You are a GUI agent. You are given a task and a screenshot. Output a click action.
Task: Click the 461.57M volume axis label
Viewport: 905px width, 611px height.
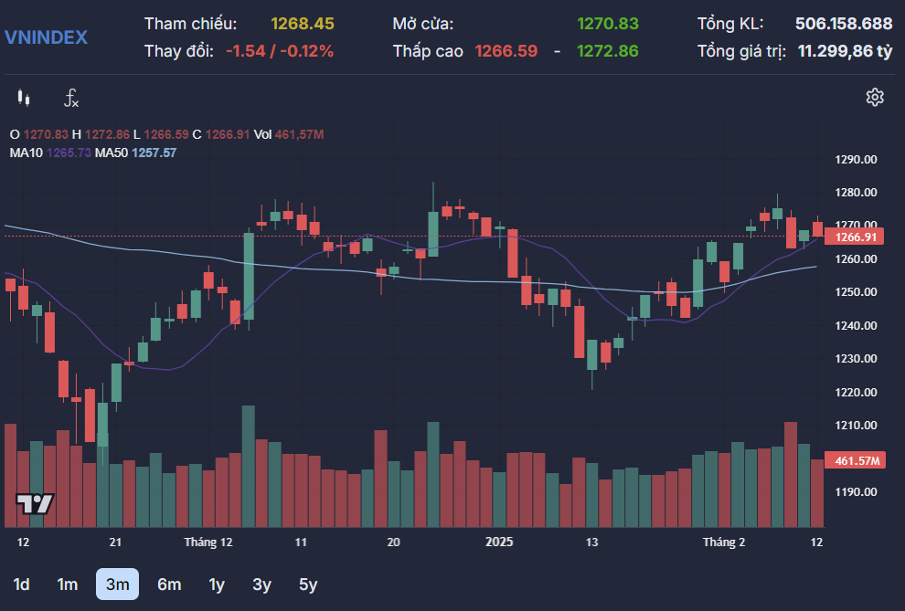pos(857,460)
